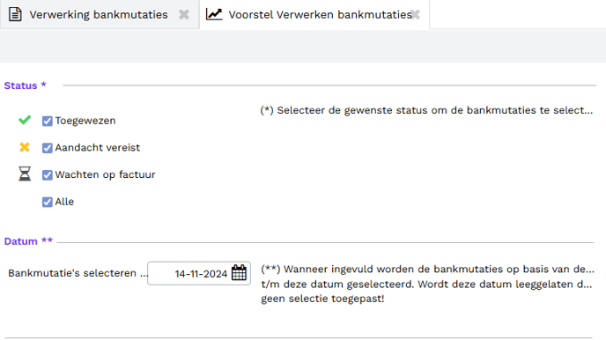
Task: Click the date field showing 14-11-2024
Action: point(199,274)
